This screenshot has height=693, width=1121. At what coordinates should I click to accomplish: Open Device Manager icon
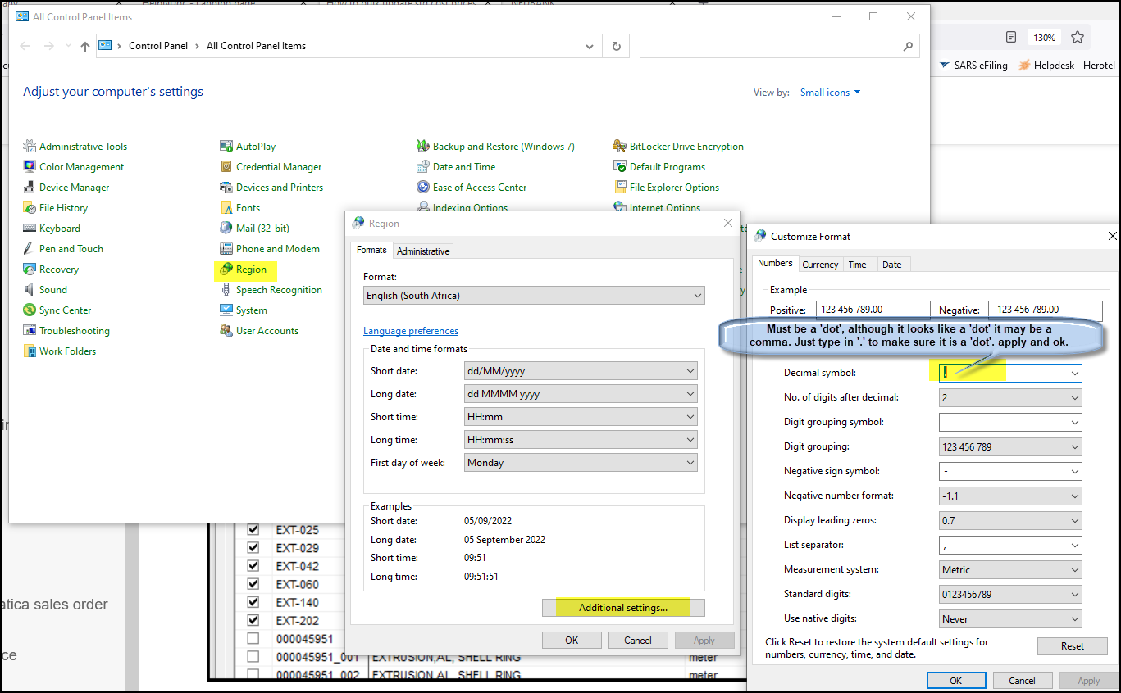click(x=30, y=188)
